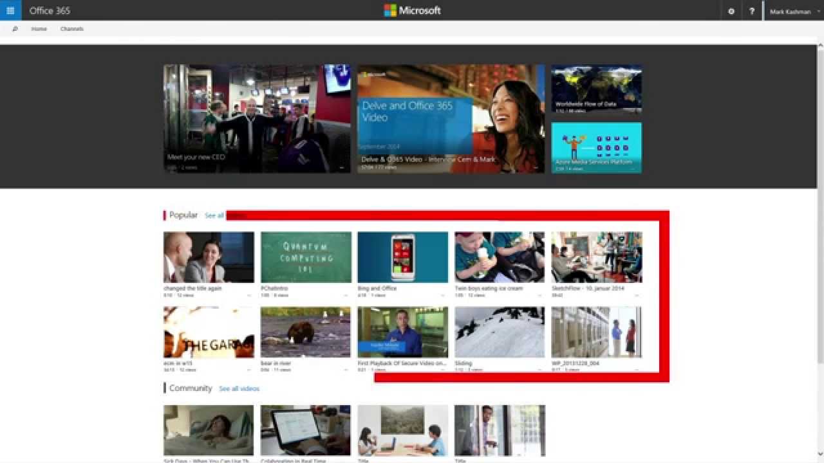The height and width of the screenshot is (463, 824).
Task: Open 'See all videos' for the Community section
Action: pos(239,389)
